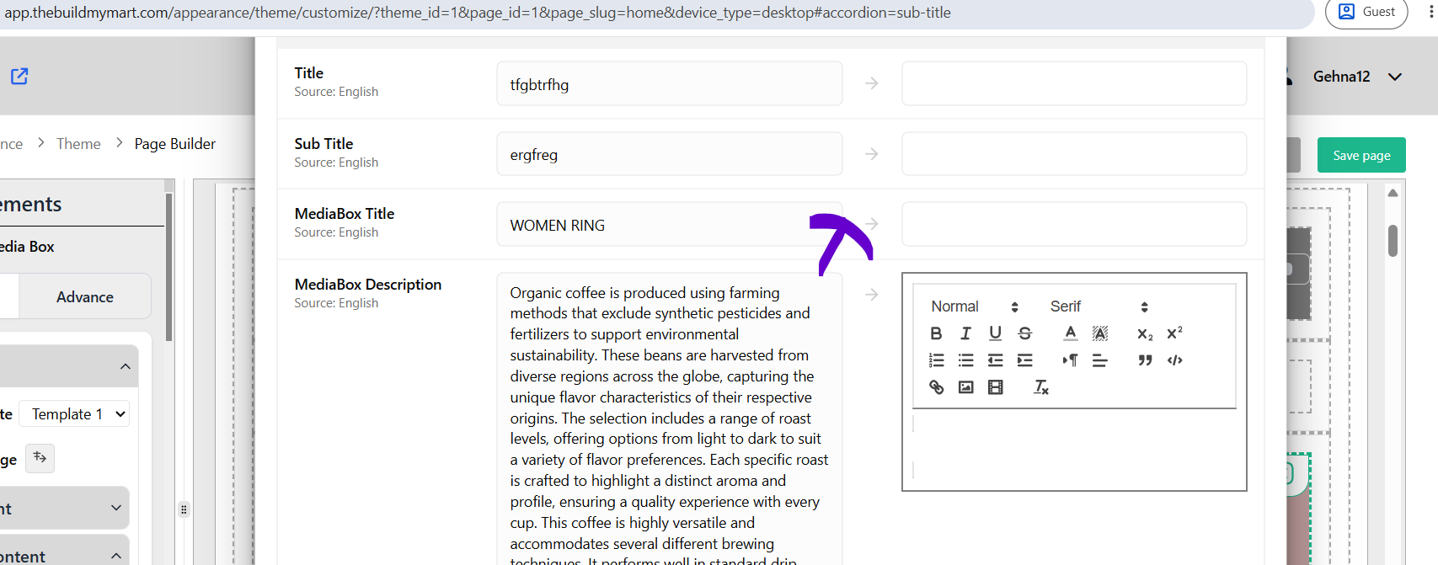Click the page preview scrollbar up arrow
The height and width of the screenshot is (565, 1438).
[x=1393, y=194]
